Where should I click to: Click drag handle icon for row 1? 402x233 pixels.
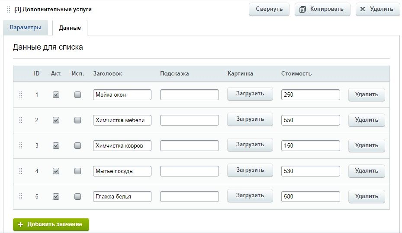tap(21, 94)
